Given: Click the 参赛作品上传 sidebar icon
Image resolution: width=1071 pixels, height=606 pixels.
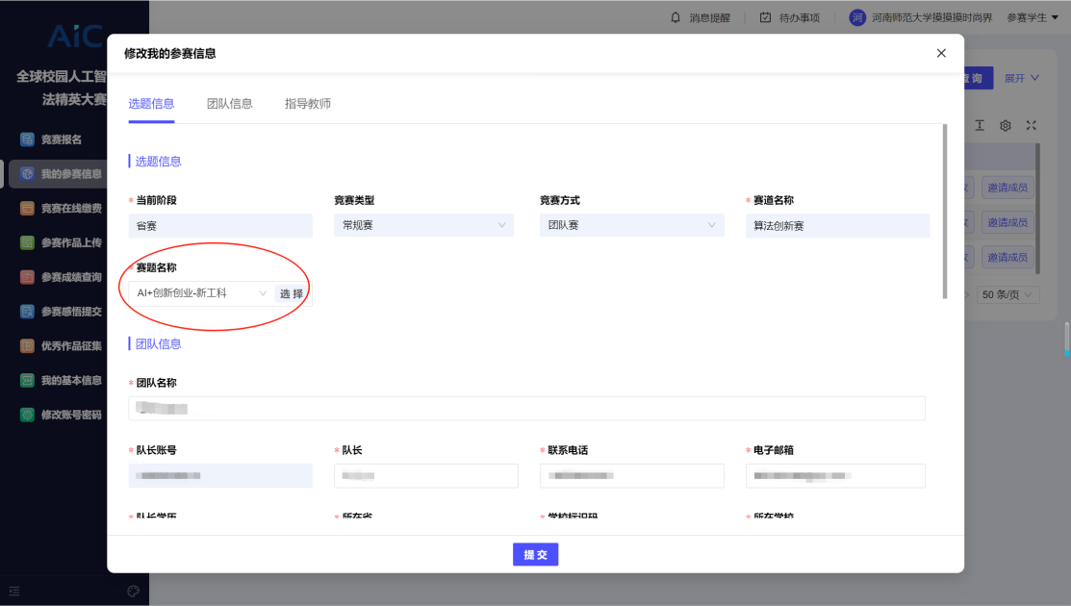Looking at the screenshot, I should [x=28, y=242].
